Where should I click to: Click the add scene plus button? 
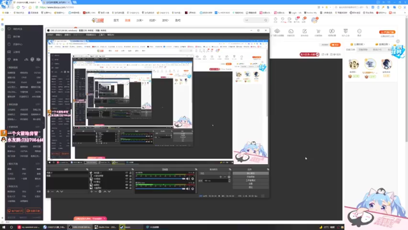[48, 192]
